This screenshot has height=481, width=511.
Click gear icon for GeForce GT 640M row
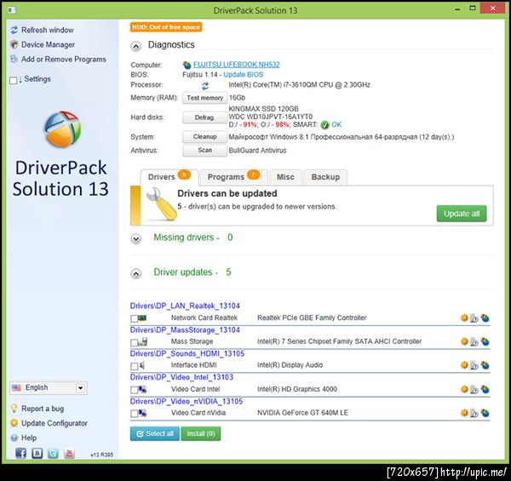464,413
